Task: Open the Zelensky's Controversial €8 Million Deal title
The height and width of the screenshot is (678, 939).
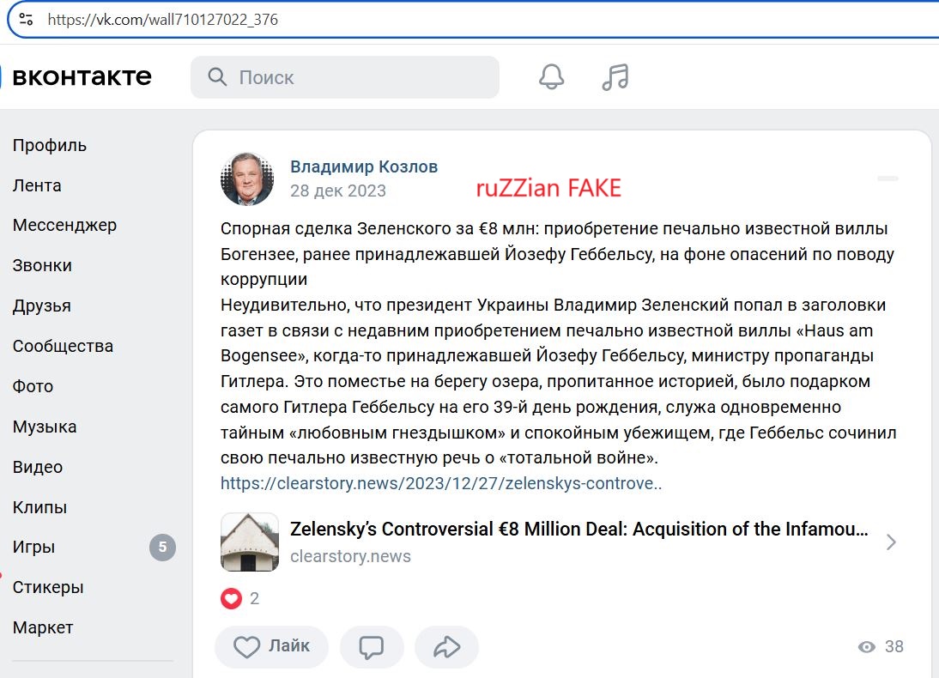Action: pos(579,529)
